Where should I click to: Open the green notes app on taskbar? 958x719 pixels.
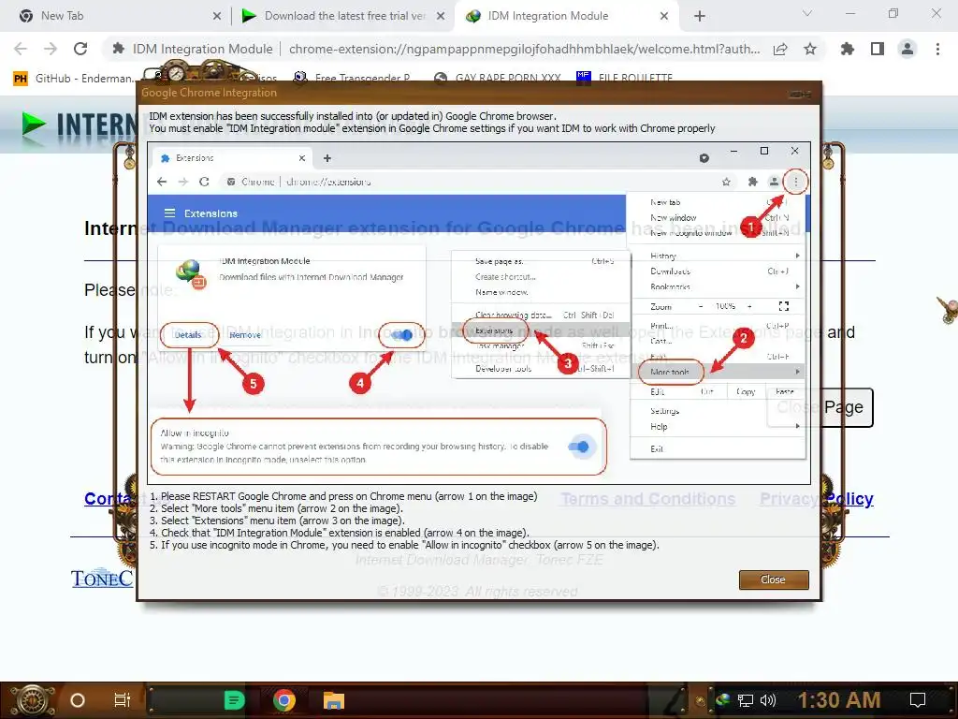[x=234, y=700]
